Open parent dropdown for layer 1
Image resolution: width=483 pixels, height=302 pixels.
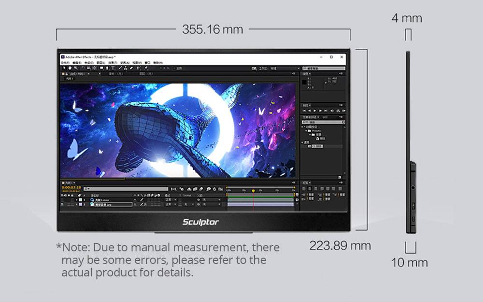tap(212, 200)
